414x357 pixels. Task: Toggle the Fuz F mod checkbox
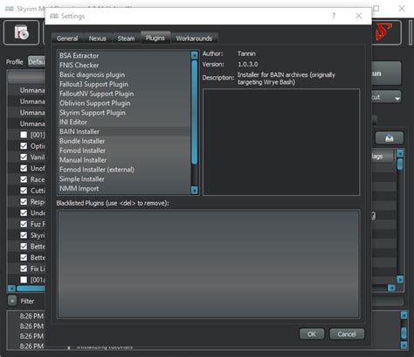coord(24,224)
